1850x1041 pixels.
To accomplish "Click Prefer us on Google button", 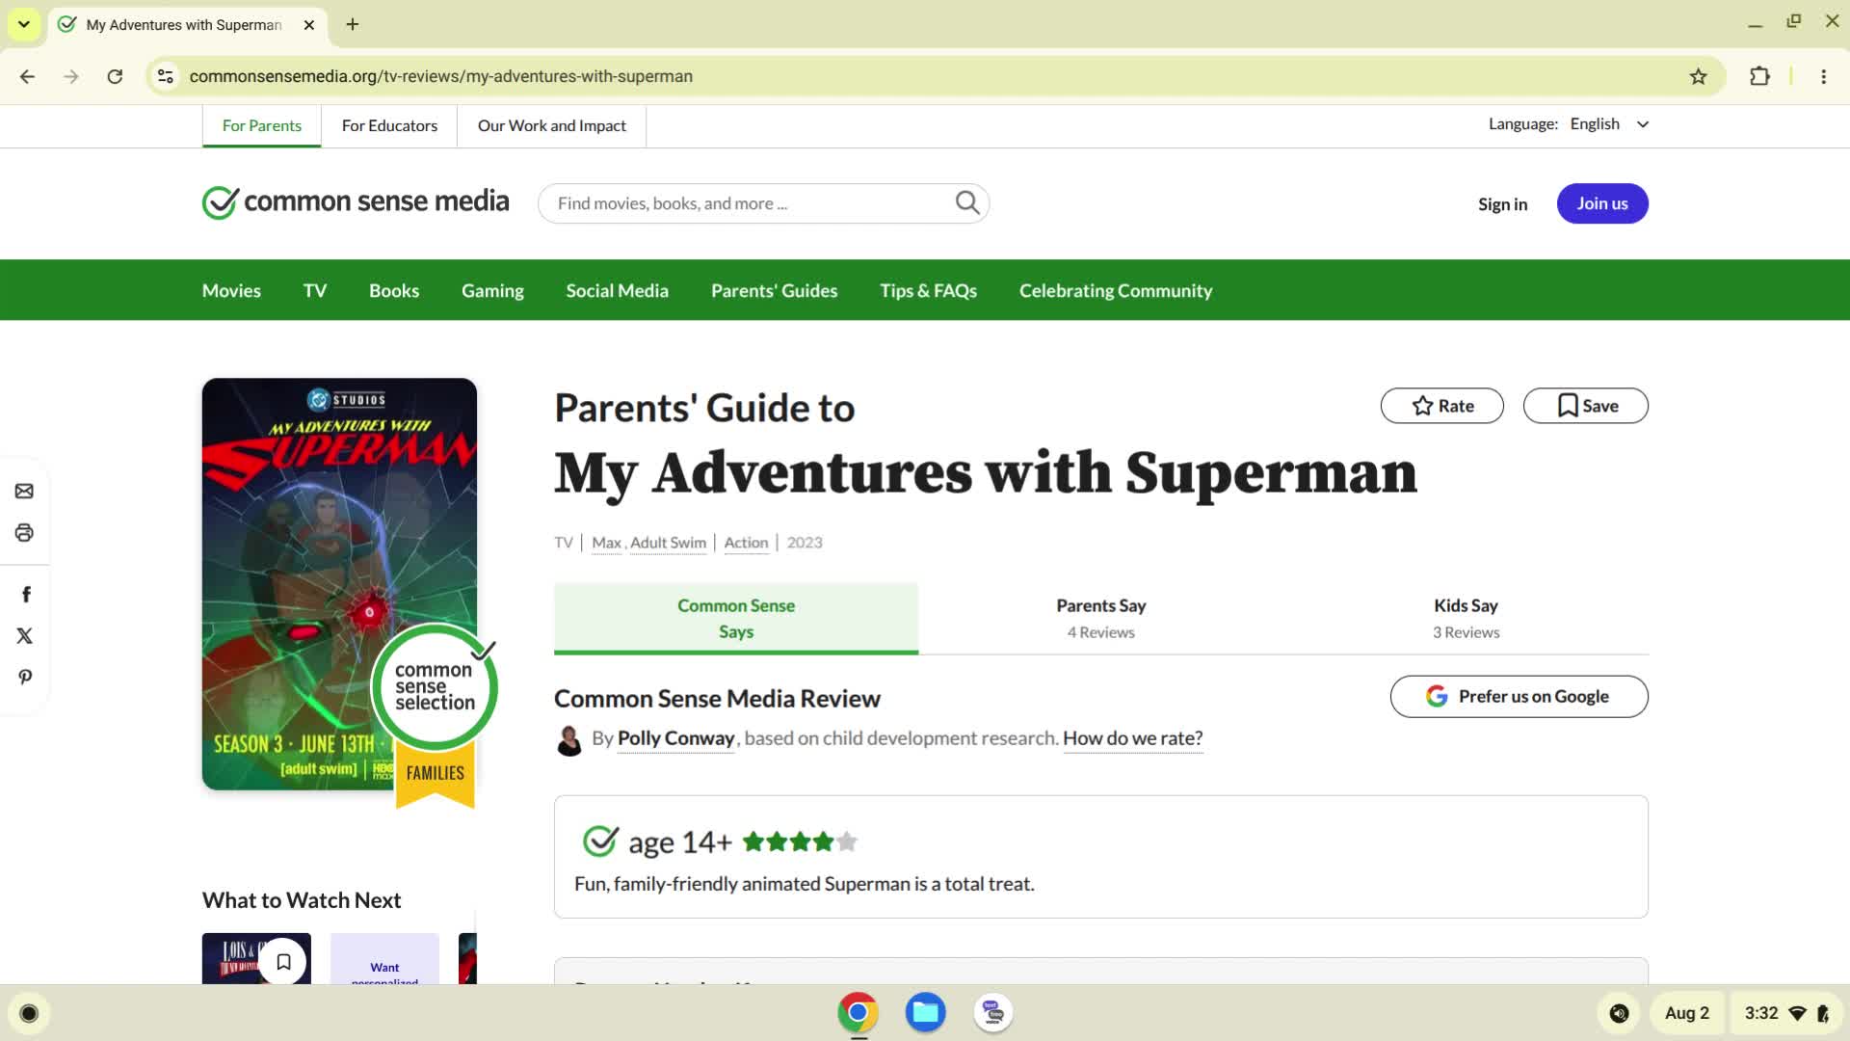I will pos(1519,696).
